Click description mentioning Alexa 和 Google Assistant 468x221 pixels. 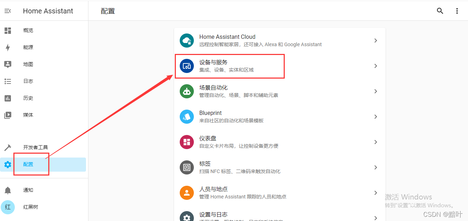[x=260, y=44]
